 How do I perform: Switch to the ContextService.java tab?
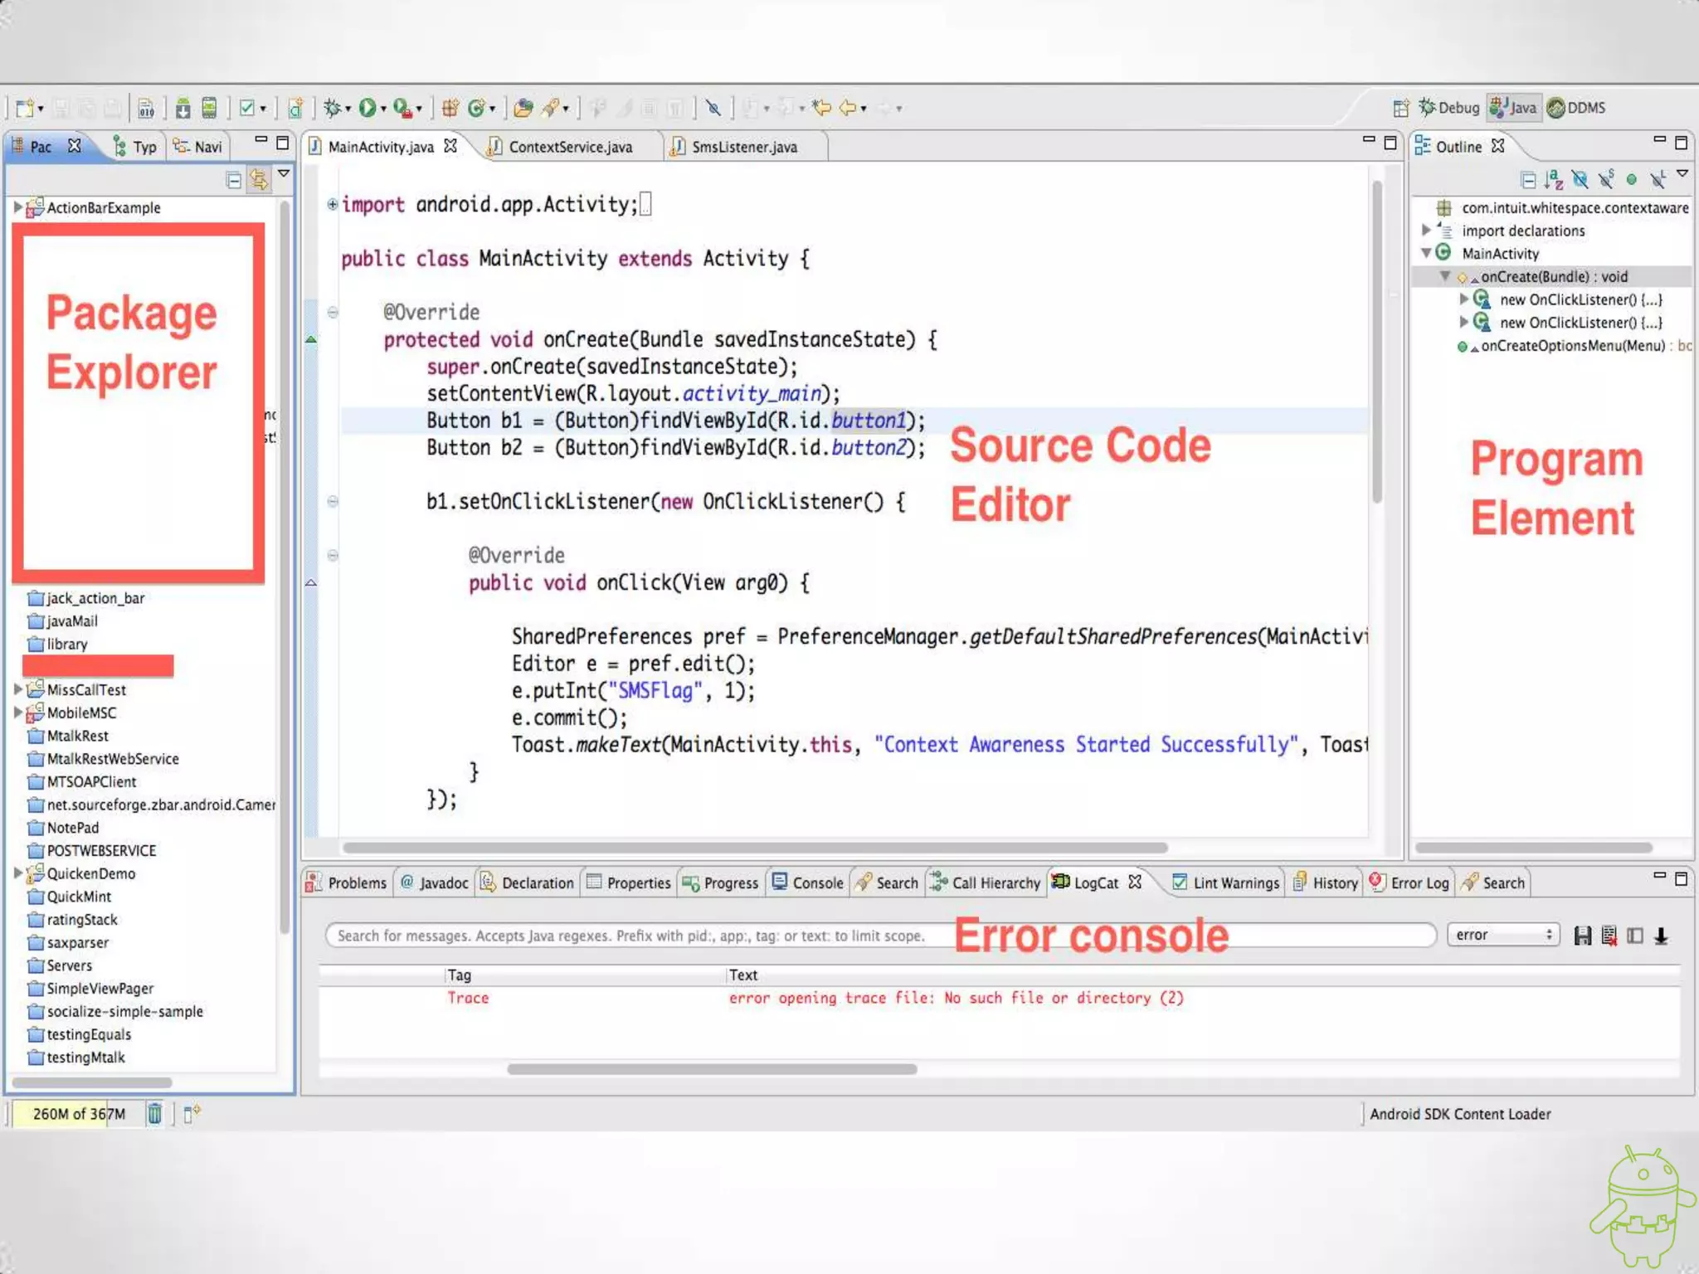point(569,147)
